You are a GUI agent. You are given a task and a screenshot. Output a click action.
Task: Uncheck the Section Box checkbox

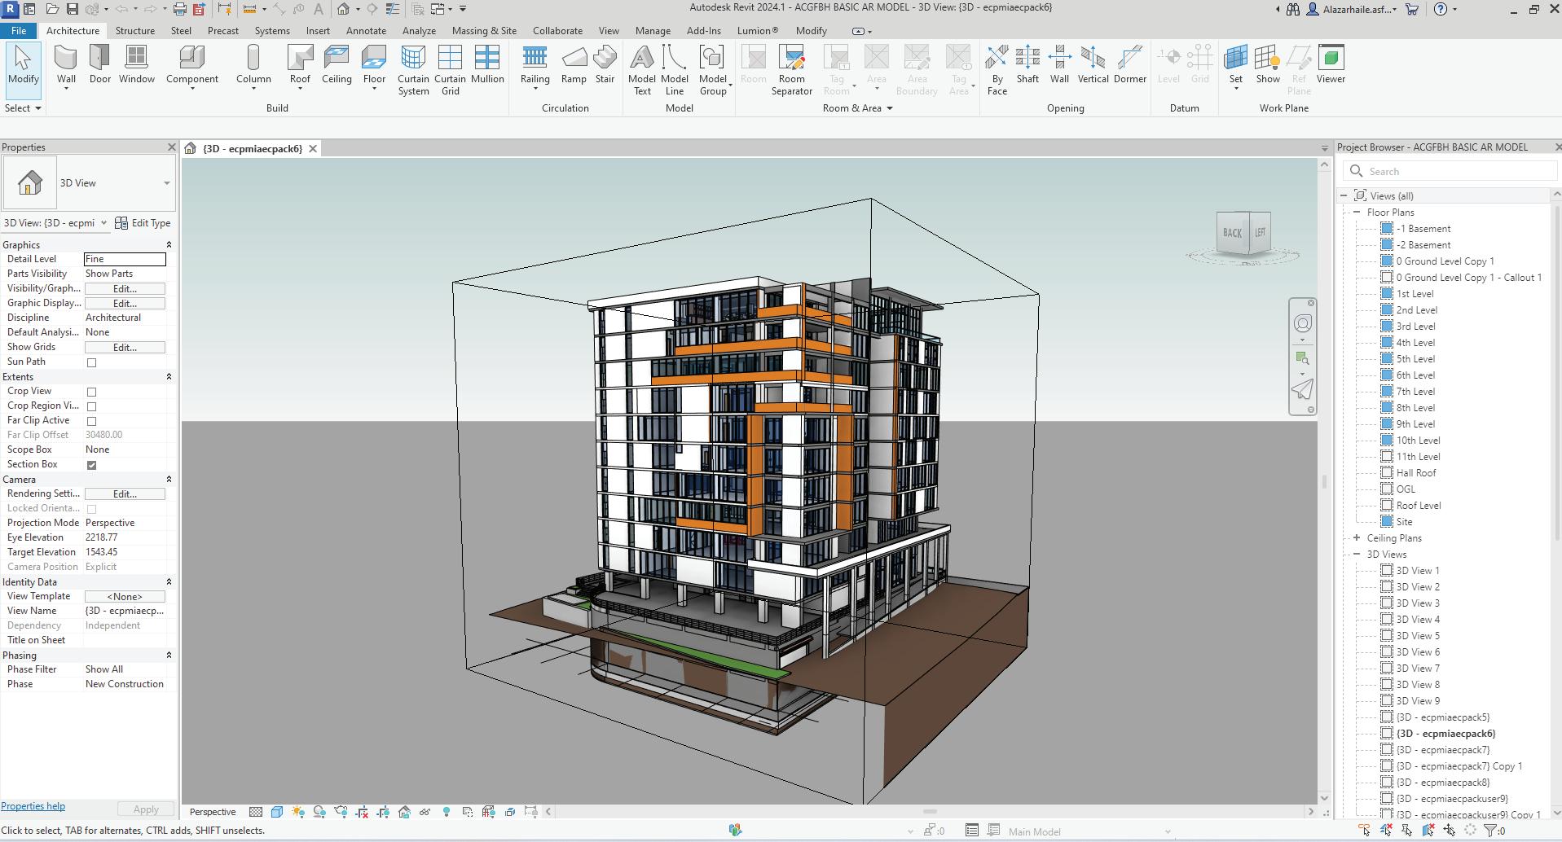pyautogui.click(x=91, y=465)
